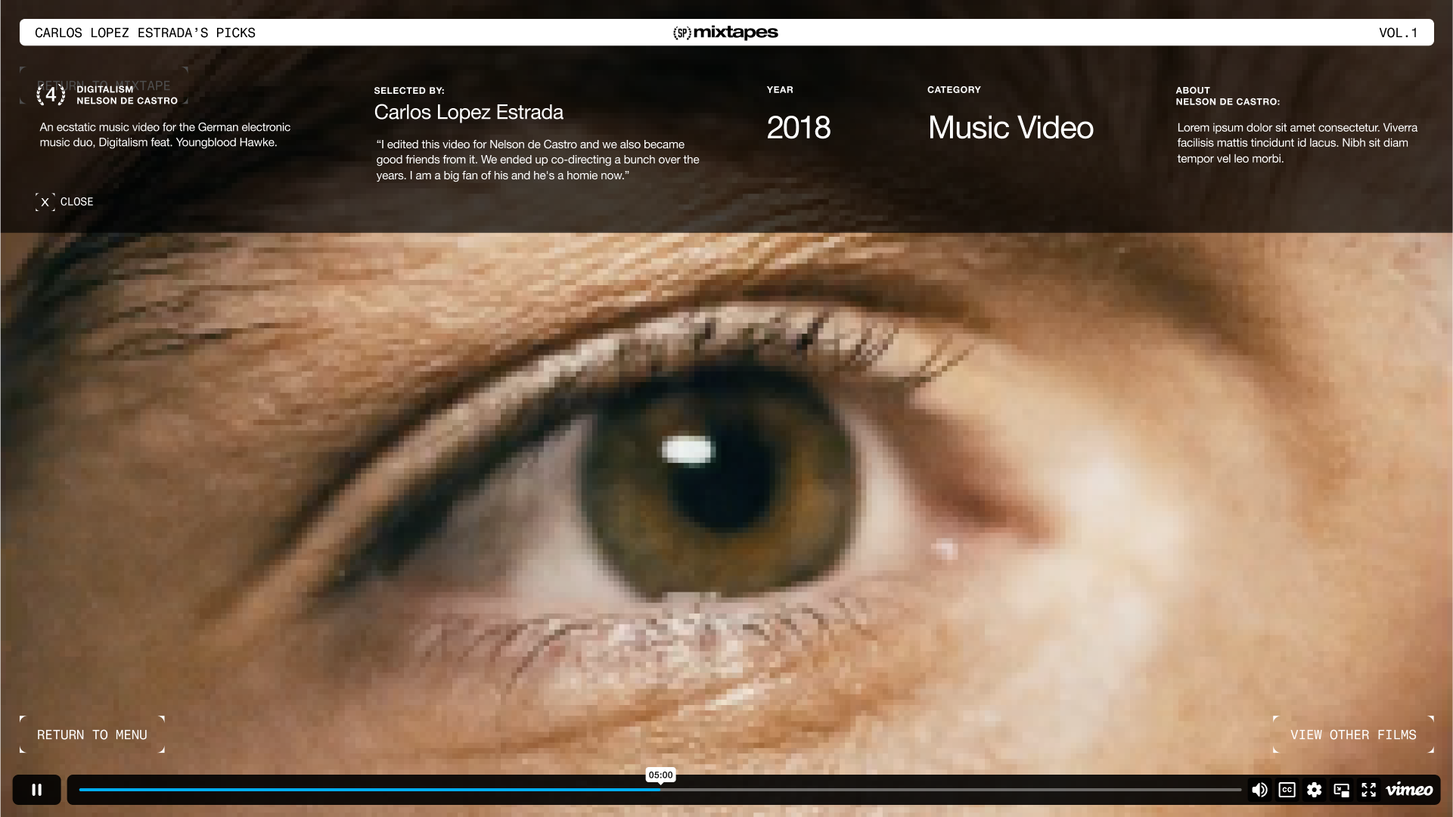This screenshot has height=817, width=1453.
Task: Return to menu
Action: tap(92, 735)
